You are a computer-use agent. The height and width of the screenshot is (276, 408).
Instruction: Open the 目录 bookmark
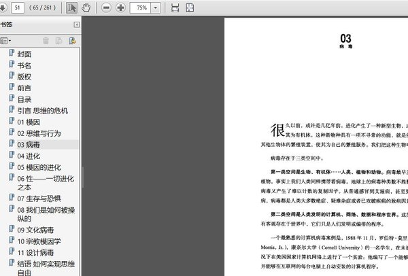tap(24, 99)
